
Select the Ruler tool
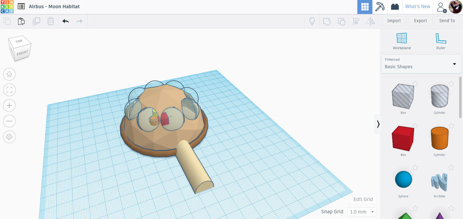click(x=440, y=41)
